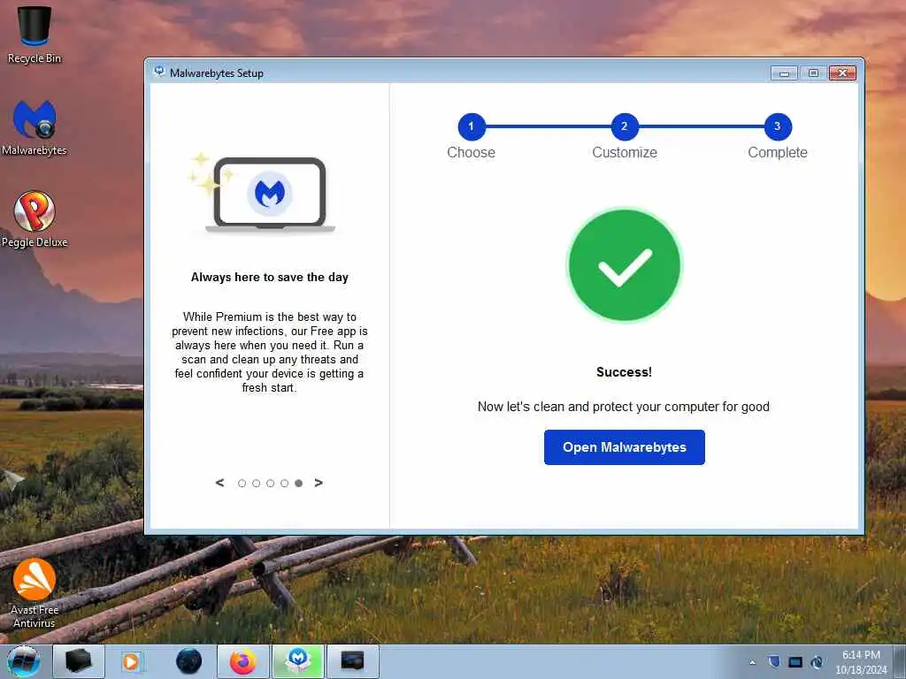Select the fifth filled carousel dot
This screenshot has width=906, height=679.
[299, 484]
